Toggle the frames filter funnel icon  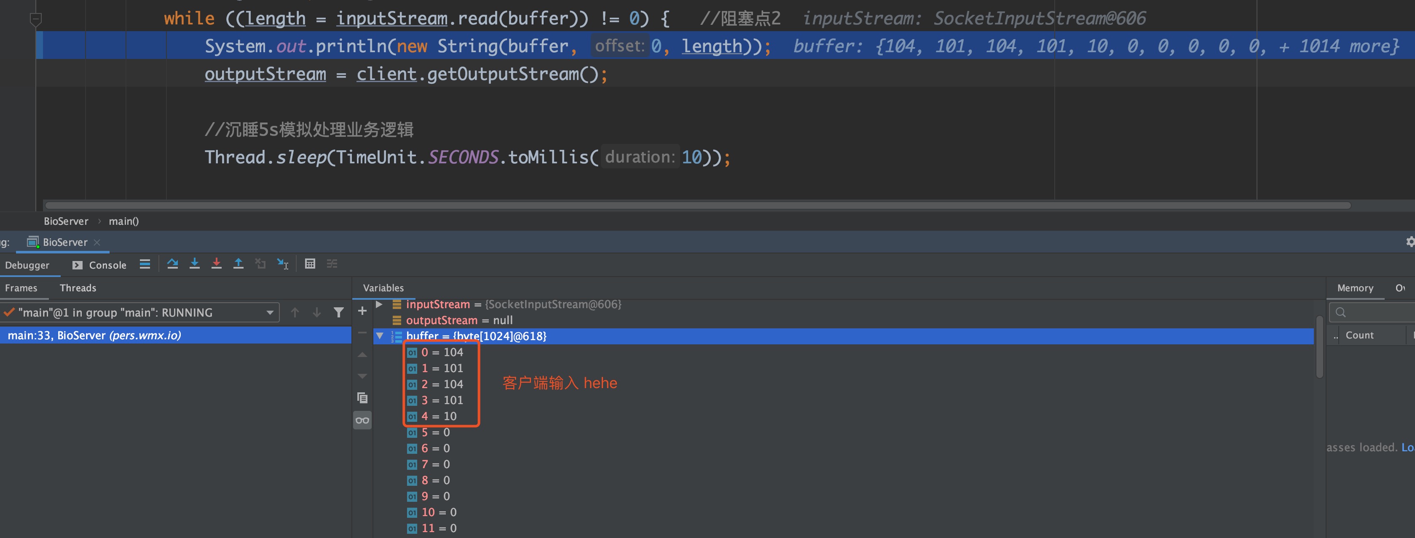tap(339, 312)
